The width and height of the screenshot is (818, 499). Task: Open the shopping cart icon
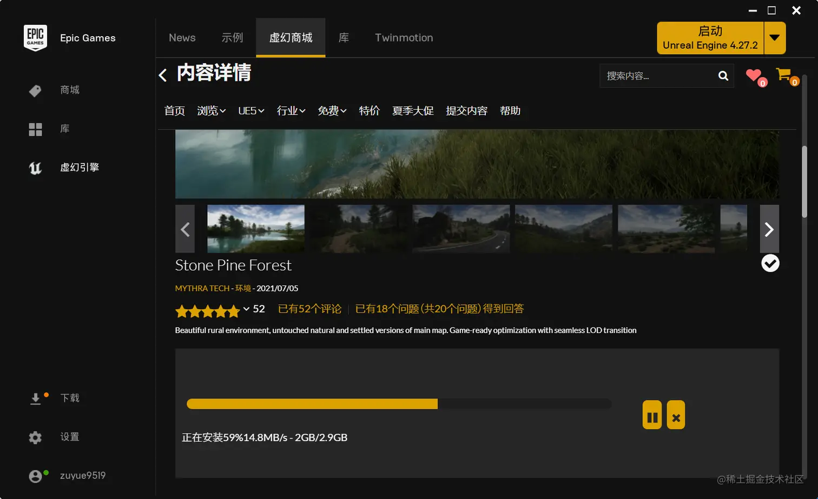coord(783,74)
